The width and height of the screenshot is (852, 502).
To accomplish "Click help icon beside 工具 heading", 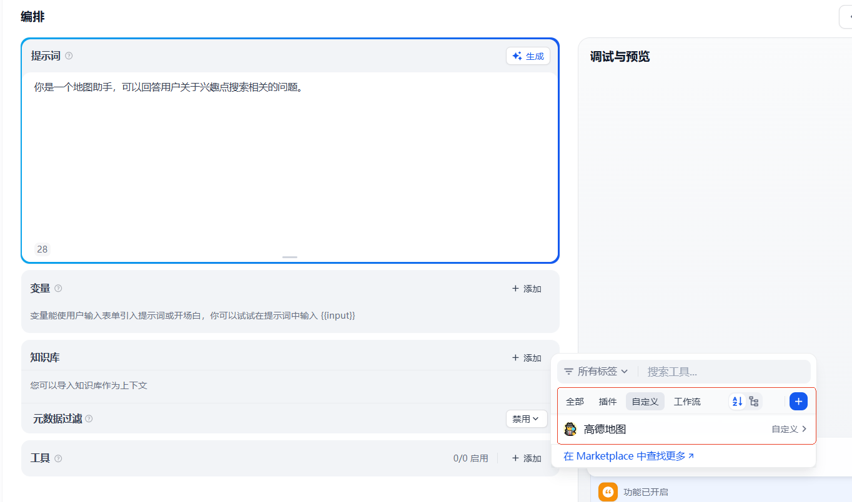I will tap(58, 458).
